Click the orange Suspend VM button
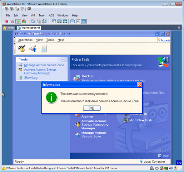This screenshot has height=172, width=184. tap(13, 21)
